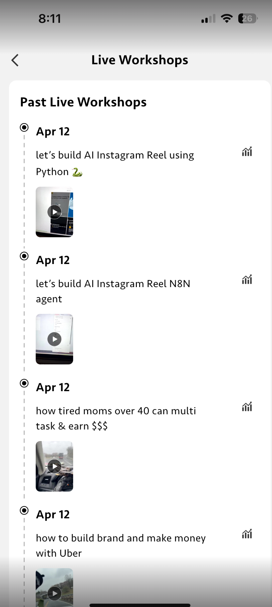This screenshot has height=607, width=272.
Task: Select fourth Apr 12 timeline marker
Action: [x=24, y=510]
